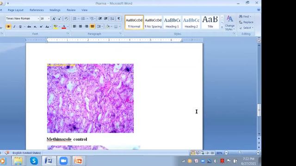Apply Title style

pos(210,22)
